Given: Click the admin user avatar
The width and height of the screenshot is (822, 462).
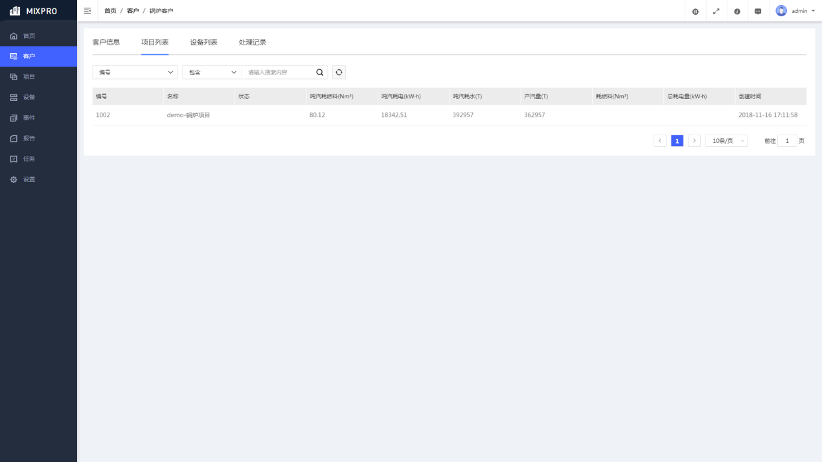Looking at the screenshot, I should [x=781, y=11].
